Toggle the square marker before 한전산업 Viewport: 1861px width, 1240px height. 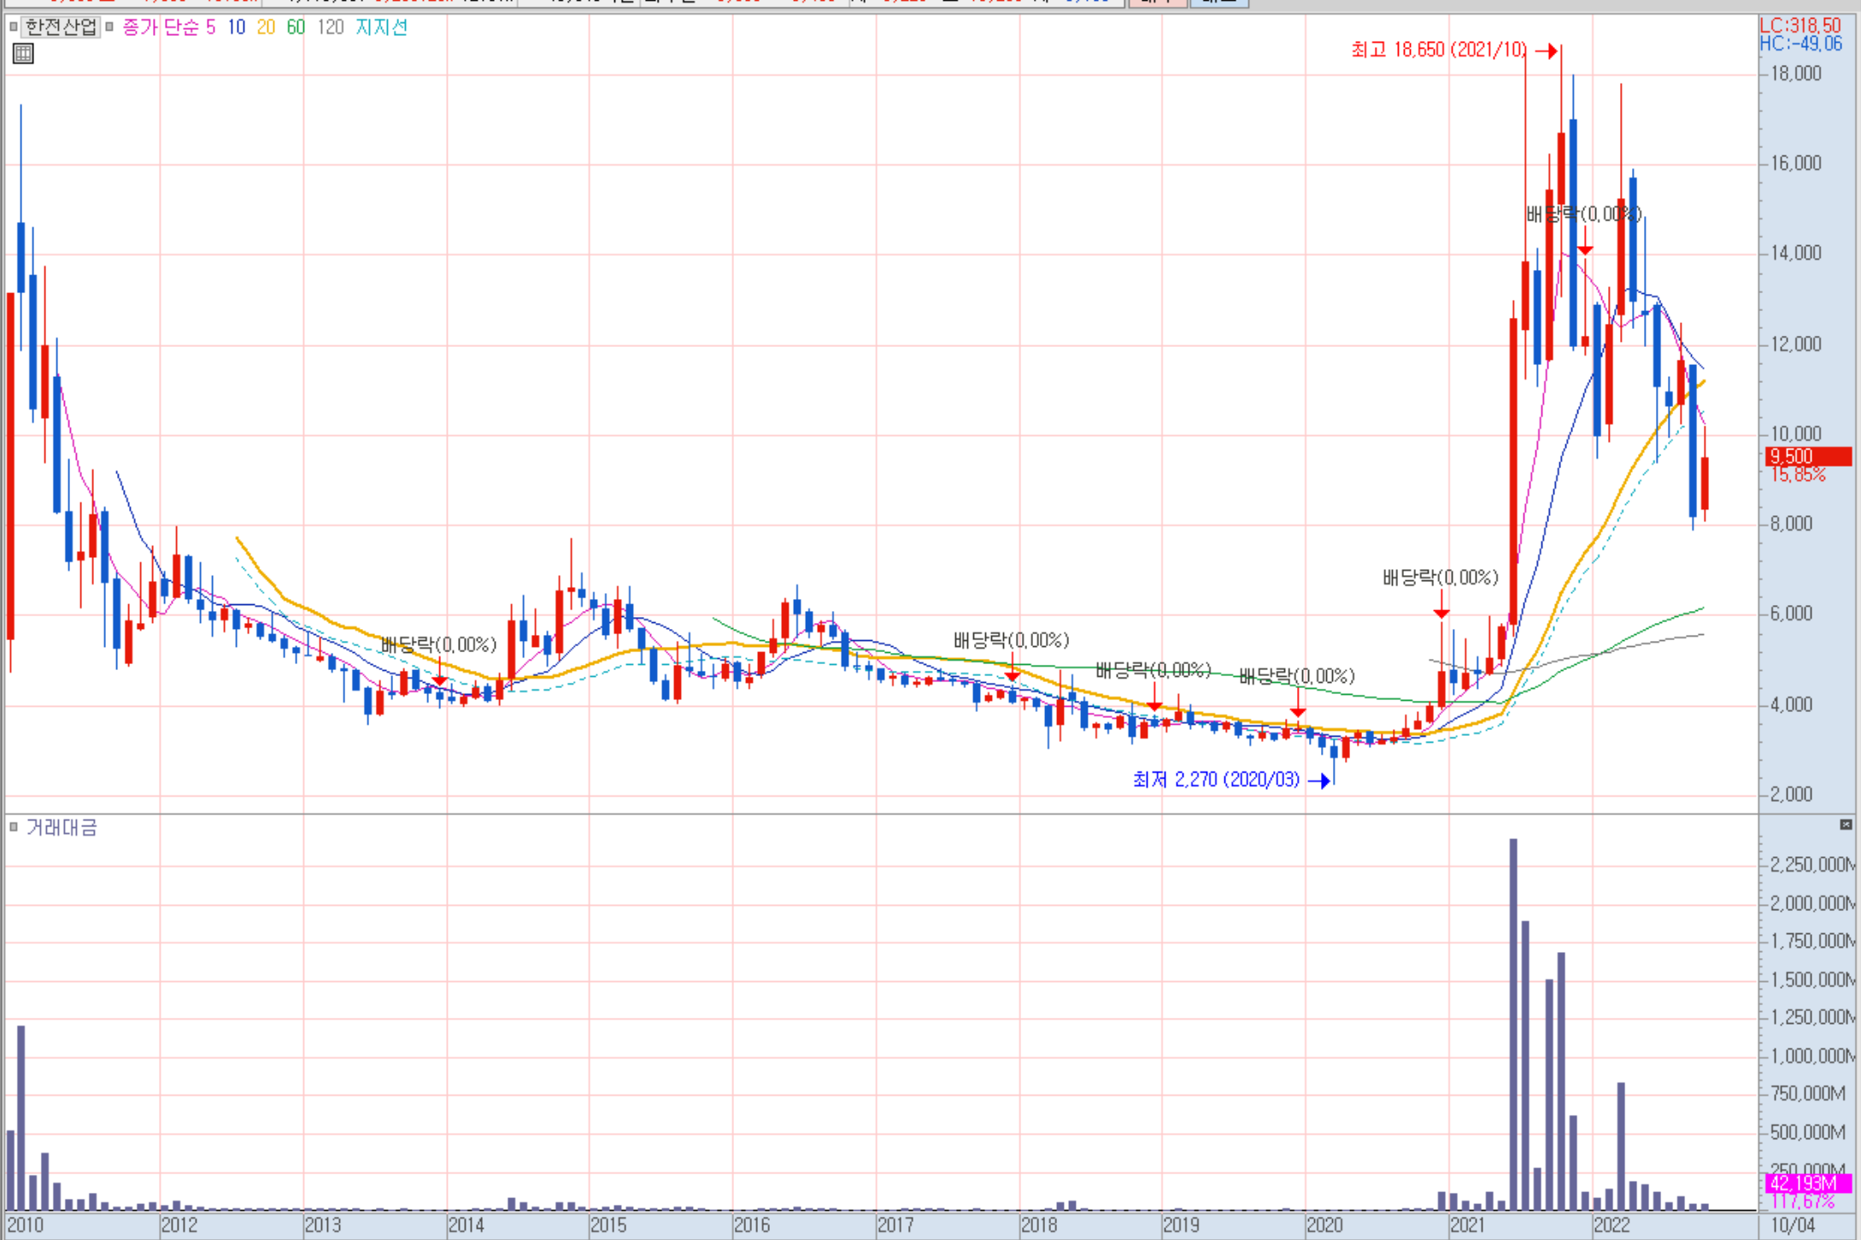(x=14, y=27)
